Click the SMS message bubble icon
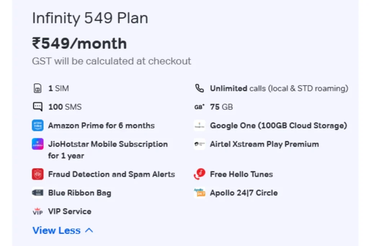Viewport: 369px width, 246px height. (x=37, y=107)
